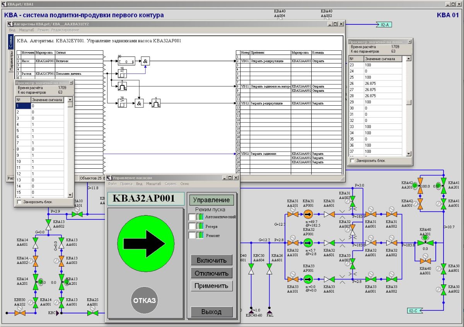Click the KBA31 AP001 orange pump symbol
The image size is (464, 327).
point(308,214)
